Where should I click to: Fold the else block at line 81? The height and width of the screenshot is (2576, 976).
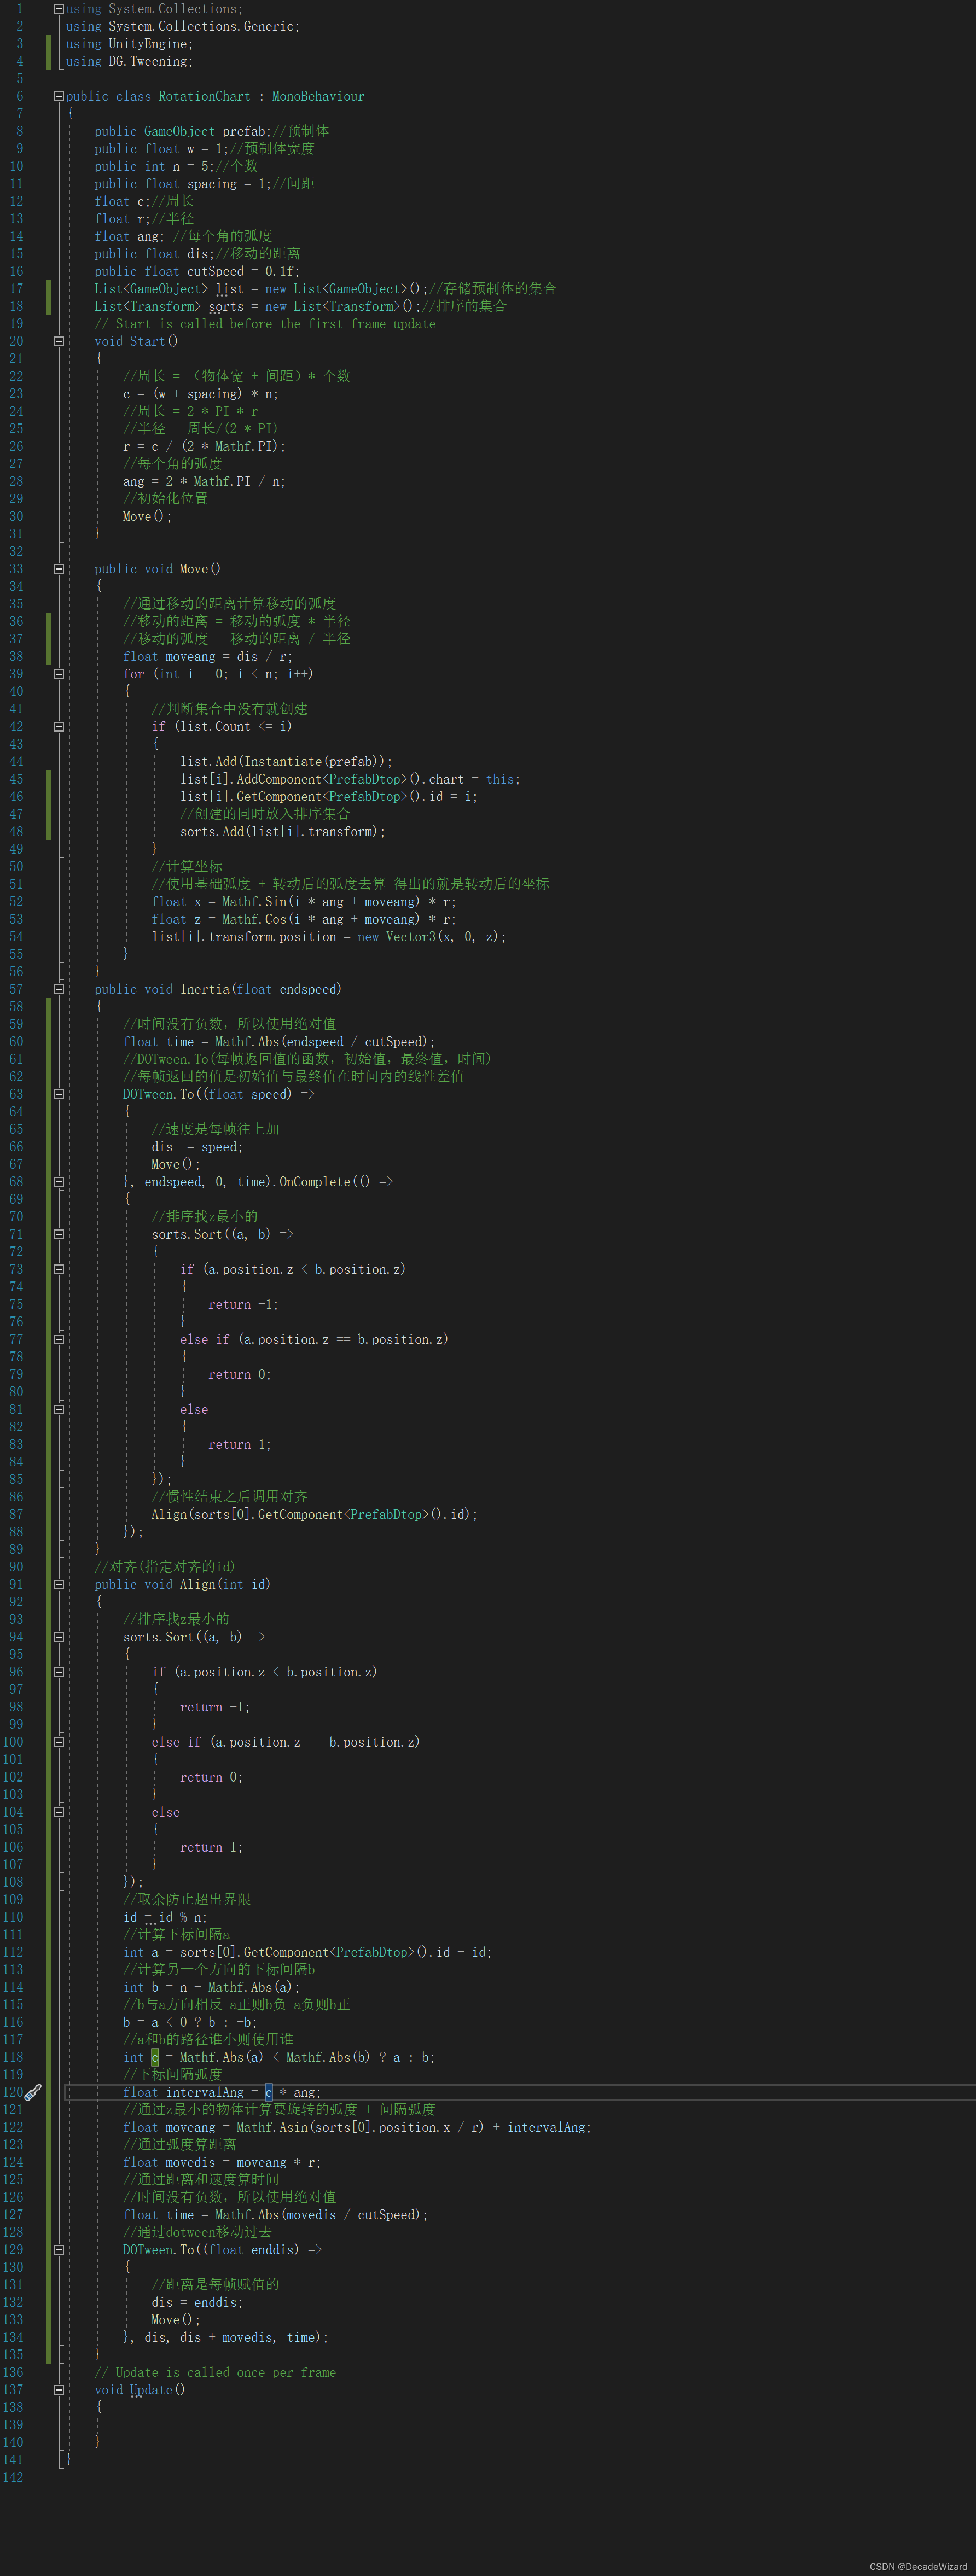tap(59, 1409)
